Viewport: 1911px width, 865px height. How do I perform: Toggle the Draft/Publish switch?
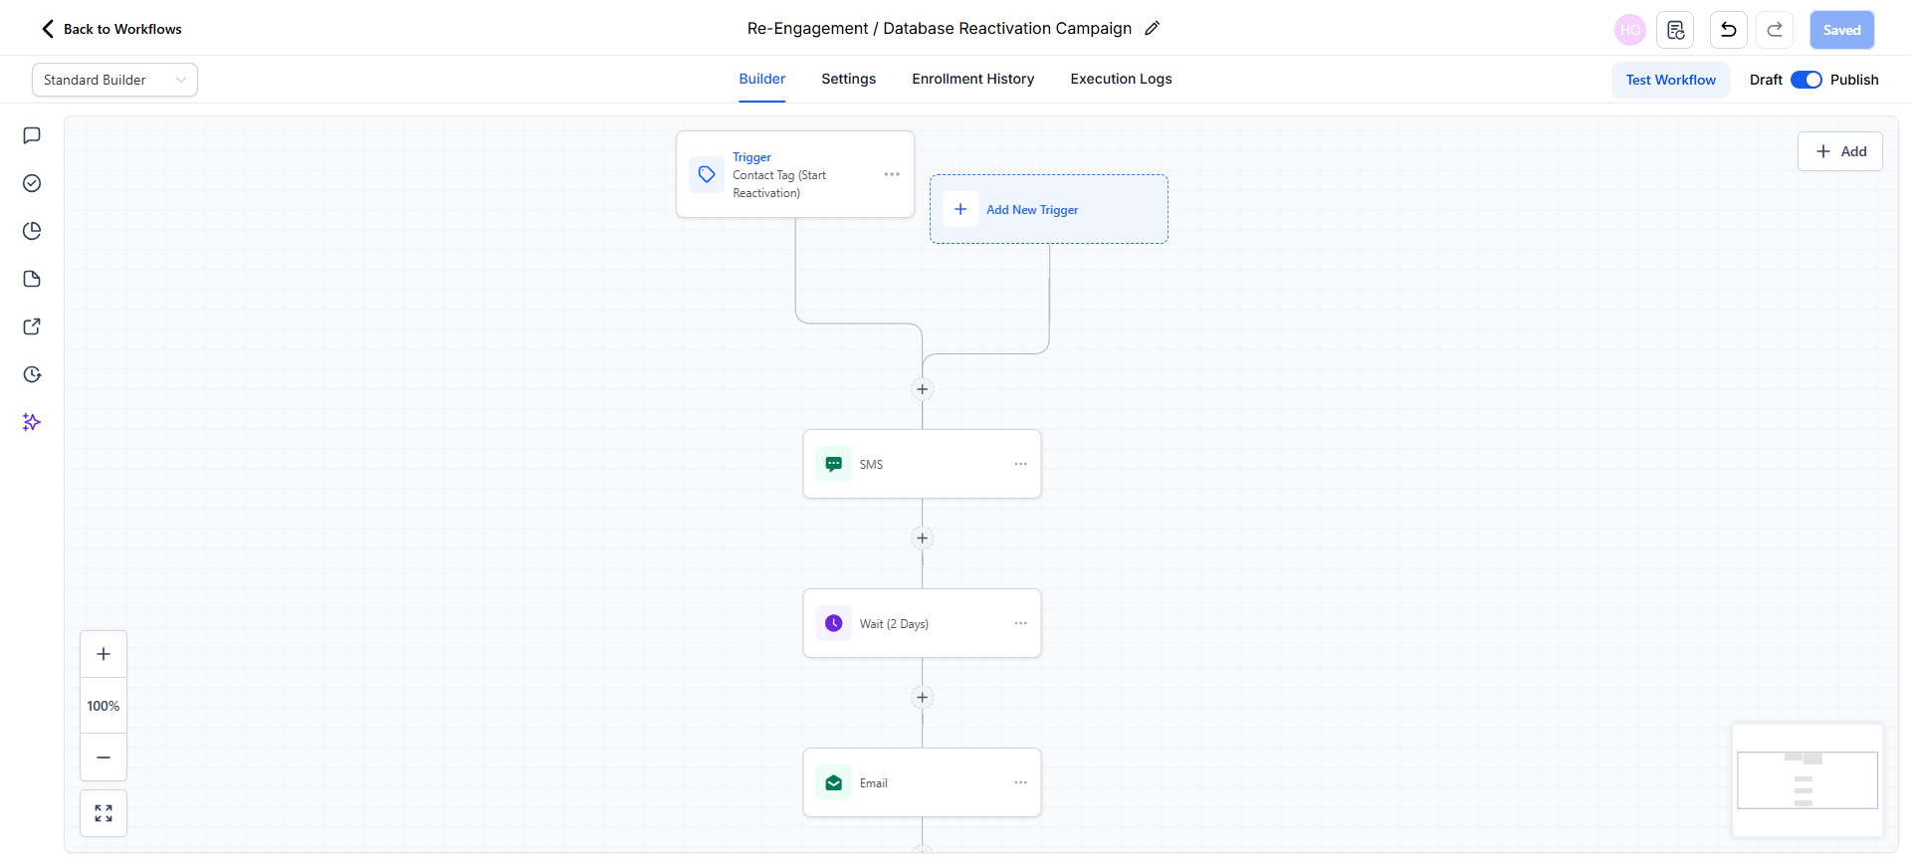click(1806, 80)
